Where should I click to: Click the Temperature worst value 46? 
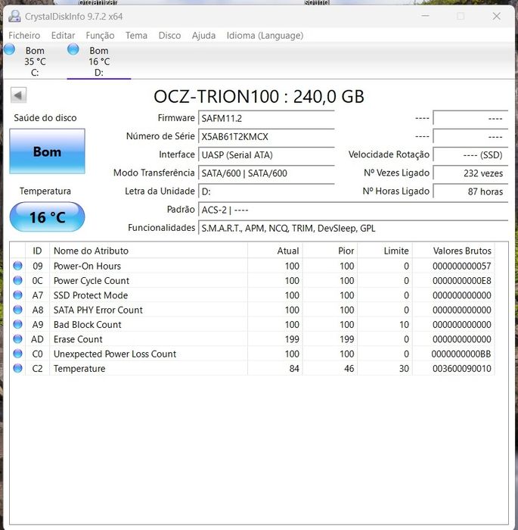pyautogui.click(x=349, y=369)
